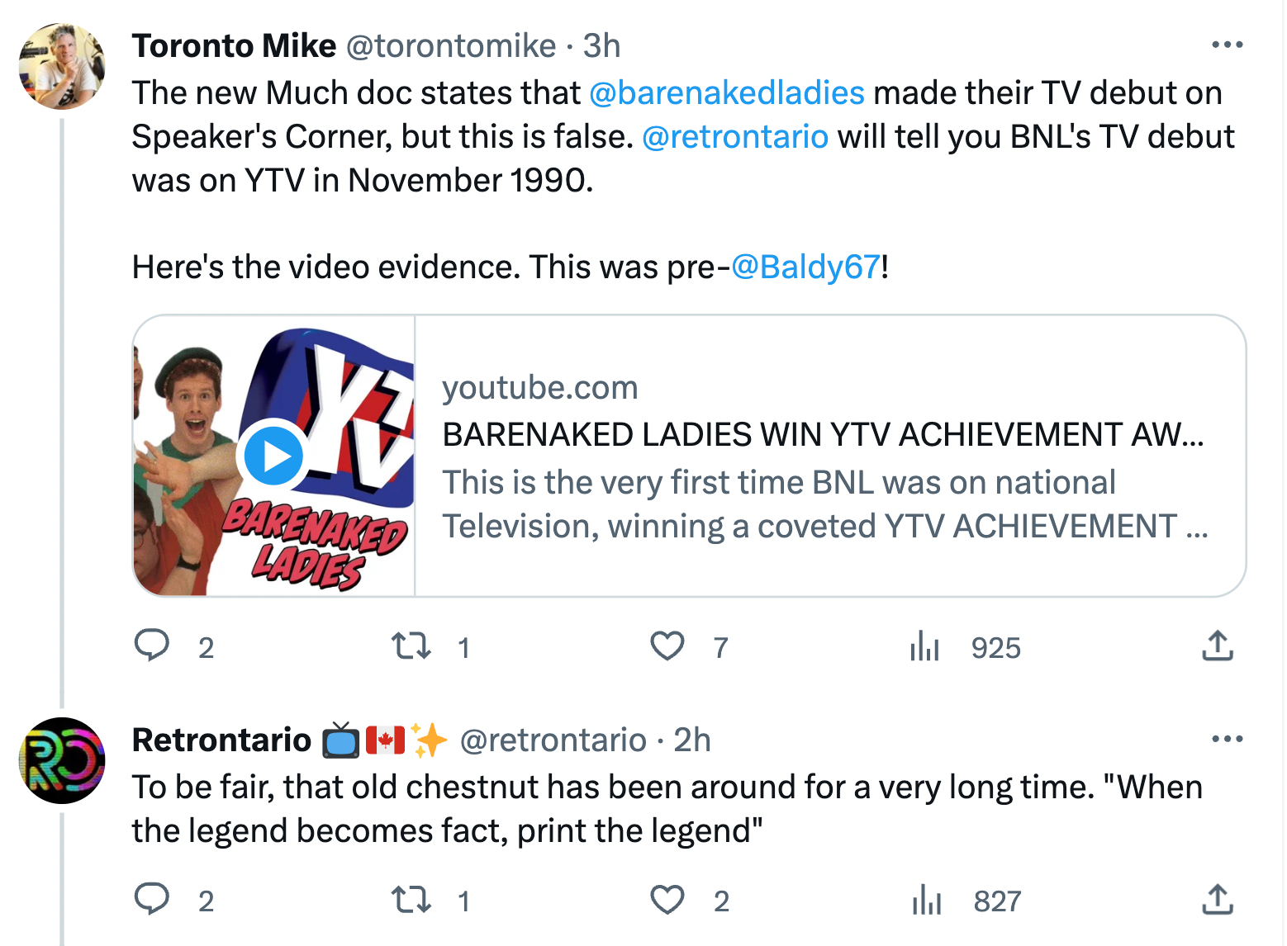The image size is (1287, 946).
Task: Open the youtube.com link card title
Action: pos(822,435)
